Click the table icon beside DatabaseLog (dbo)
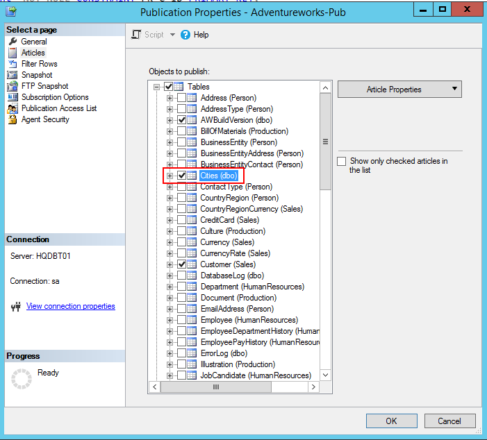 pos(192,276)
